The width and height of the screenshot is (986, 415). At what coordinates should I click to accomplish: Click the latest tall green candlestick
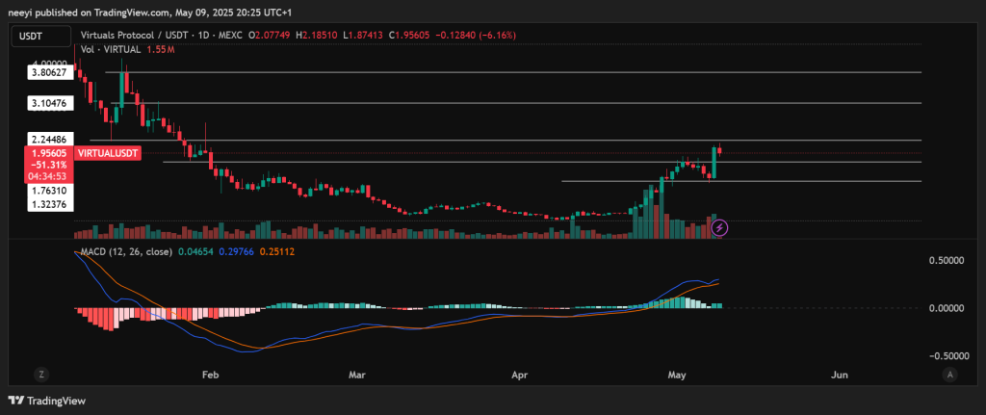[714, 162]
